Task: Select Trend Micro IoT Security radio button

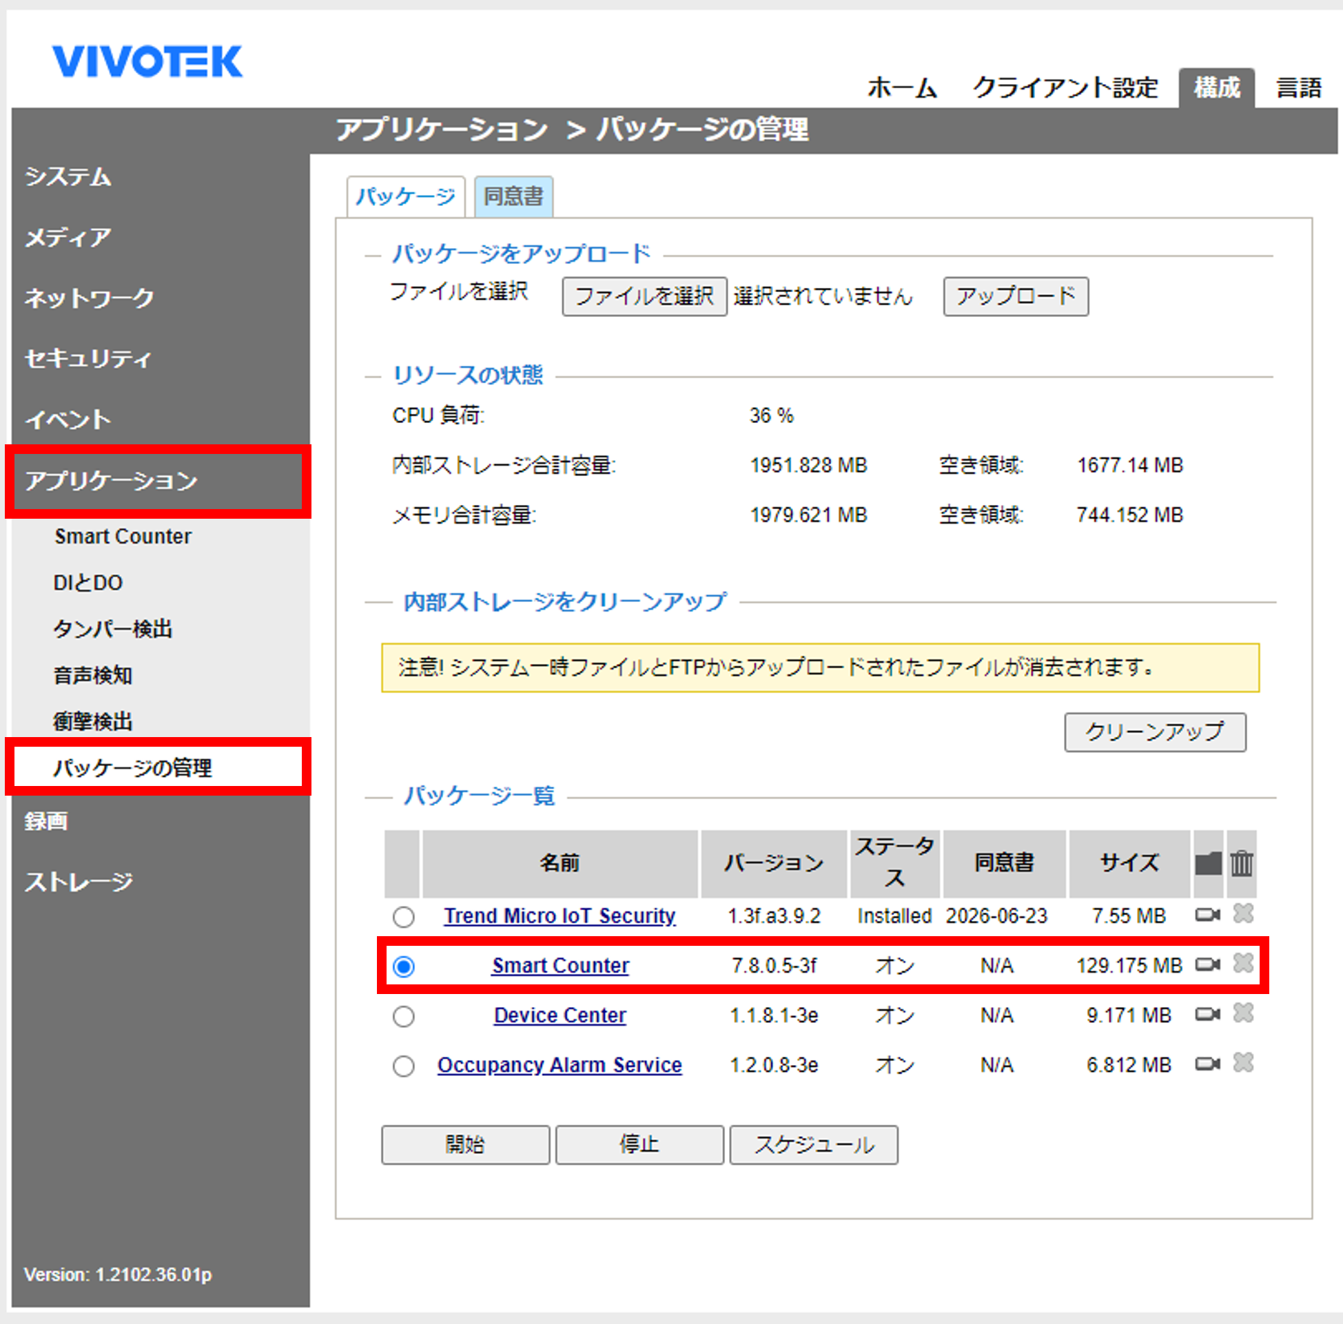Action: (404, 917)
